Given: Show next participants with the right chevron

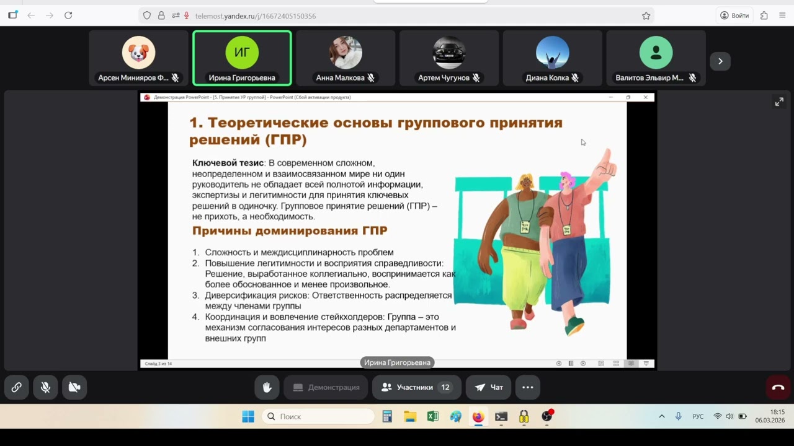Looking at the screenshot, I should click(720, 61).
